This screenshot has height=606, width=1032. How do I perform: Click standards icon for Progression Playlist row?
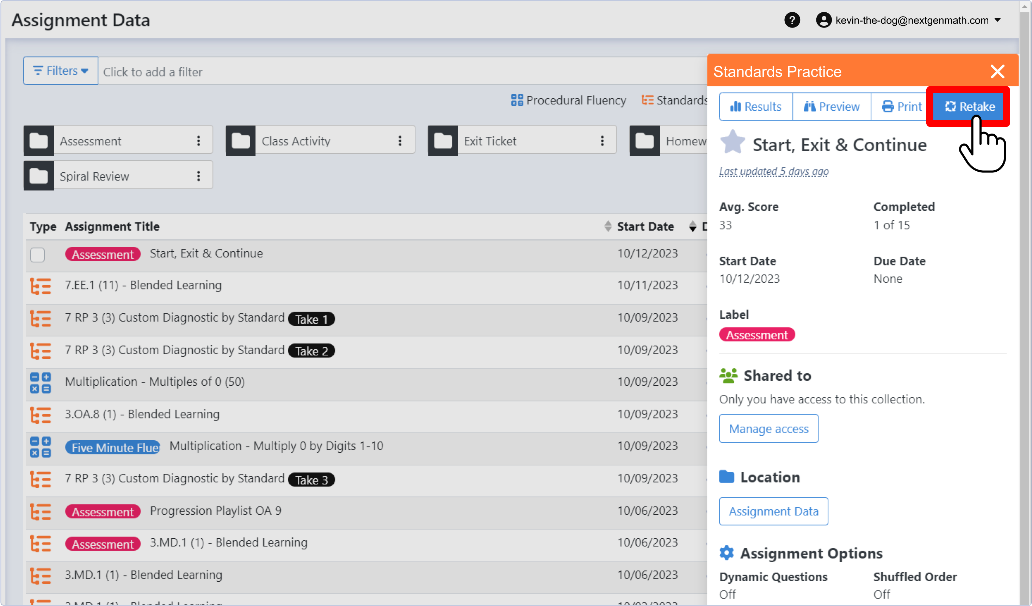coord(41,512)
